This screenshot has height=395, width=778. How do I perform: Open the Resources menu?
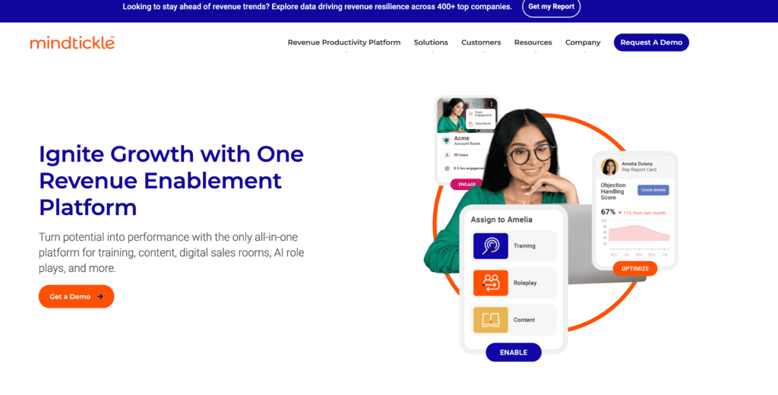(x=533, y=43)
